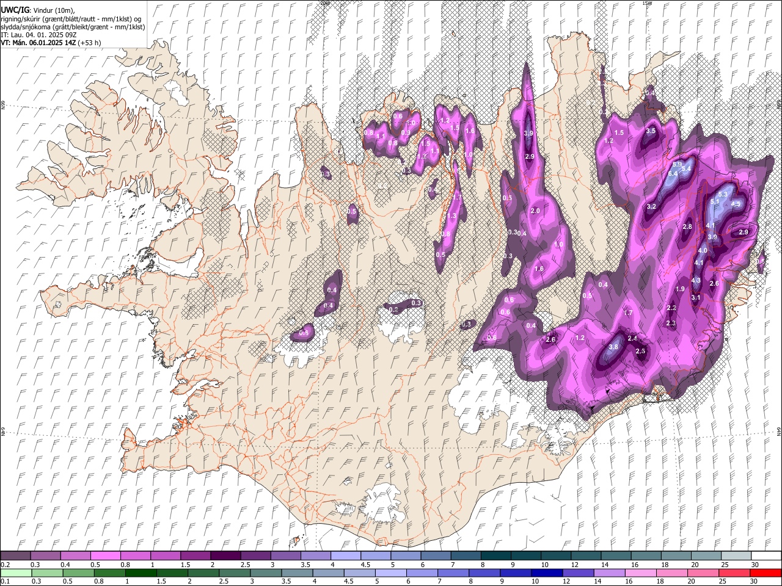Click the dark green 1 swatch in lower legend
This screenshot has height=586, width=782.
(141, 573)
